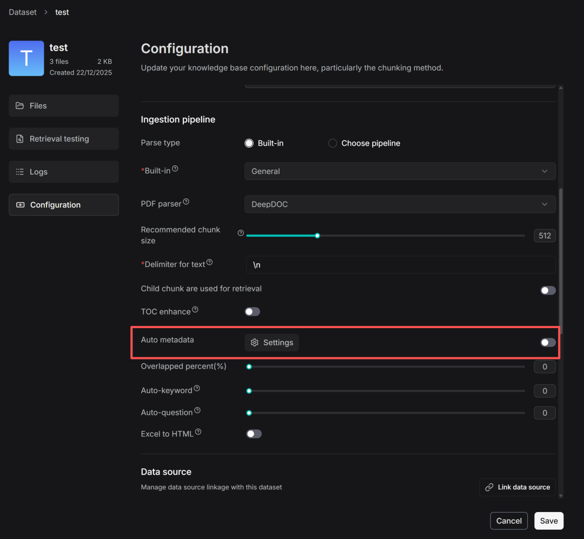Viewport: 584px width, 539px height.
Task: Turn on the Auto metadata switch
Action: click(548, 343)
